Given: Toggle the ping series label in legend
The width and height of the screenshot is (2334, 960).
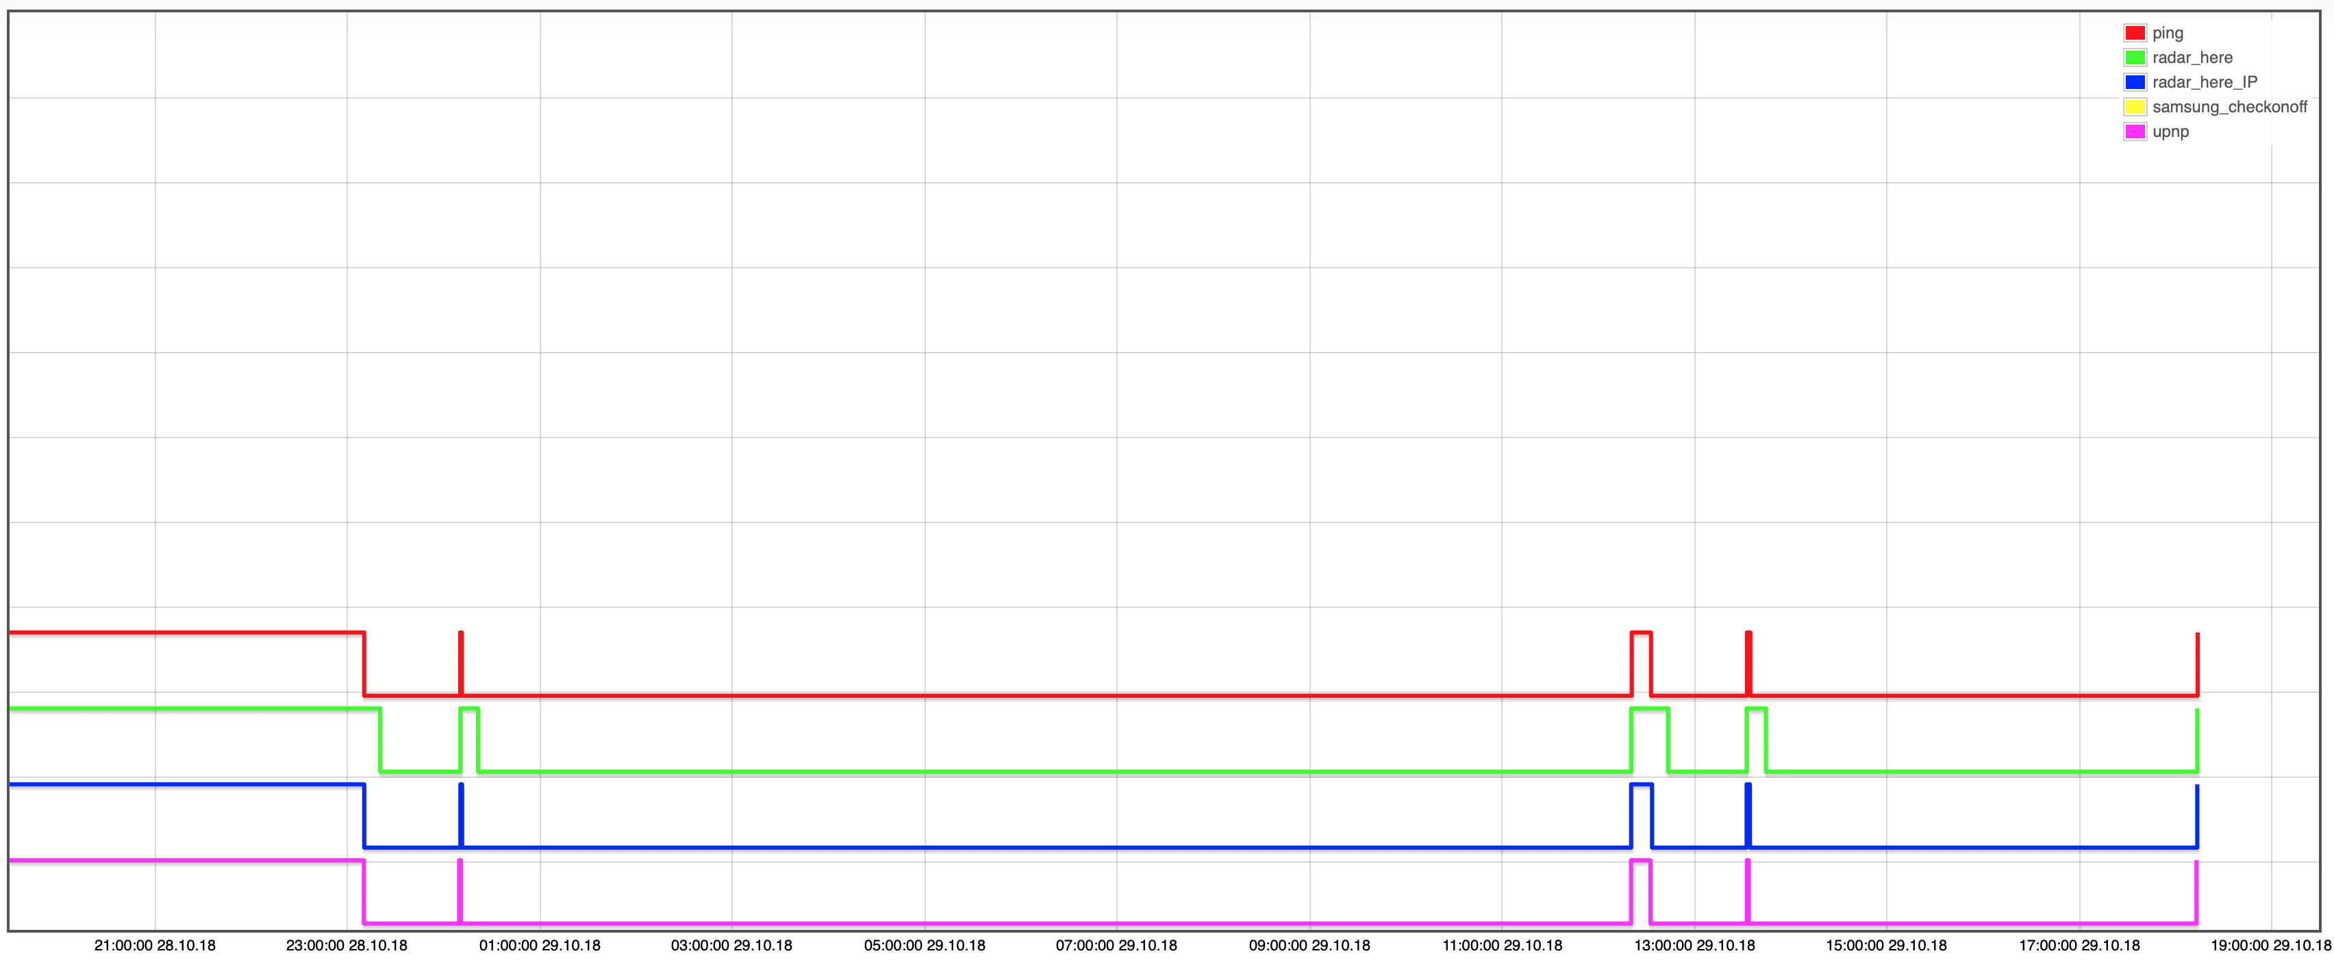Looking at the screenshot, I should point(2168,34).
